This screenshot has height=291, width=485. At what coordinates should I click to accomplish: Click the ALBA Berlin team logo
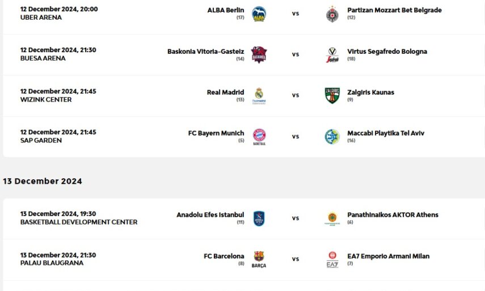click(259, 14)
